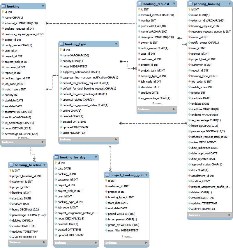Screen dimensions: 233x248
Task: Select 'match_score INT' in booking table
Action: tap(15, 89)
